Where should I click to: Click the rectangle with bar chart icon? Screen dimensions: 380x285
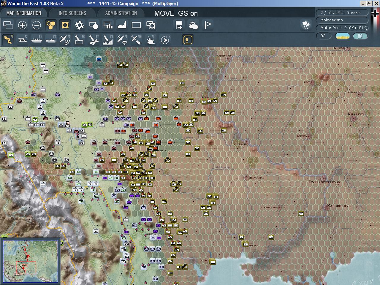(108, 25)
